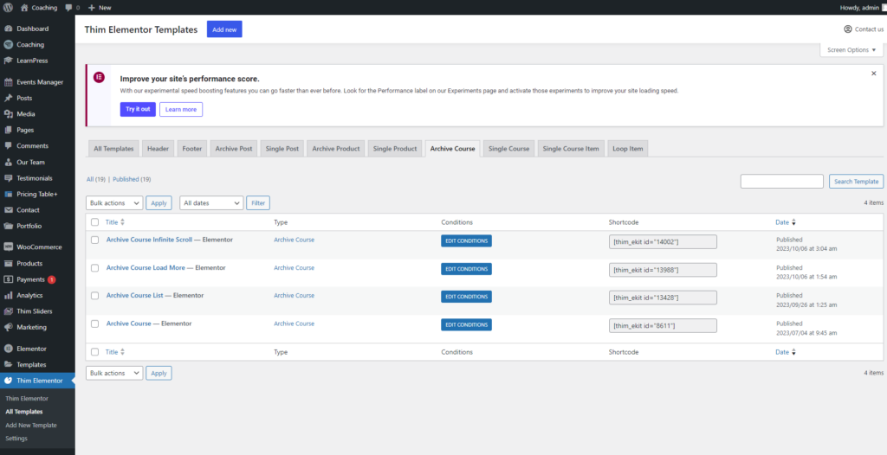887x455 pixels.
Task: Click the Analytics bar chart icon
Action: [x=9, y=295]
